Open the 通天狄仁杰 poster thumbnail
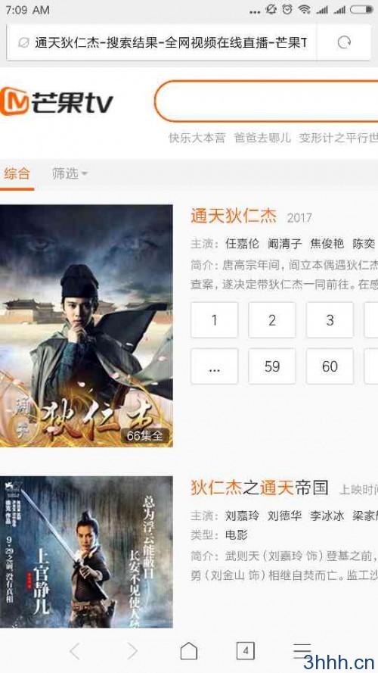The height and width of the screenshot is (673, 378). tap(86, 326)
